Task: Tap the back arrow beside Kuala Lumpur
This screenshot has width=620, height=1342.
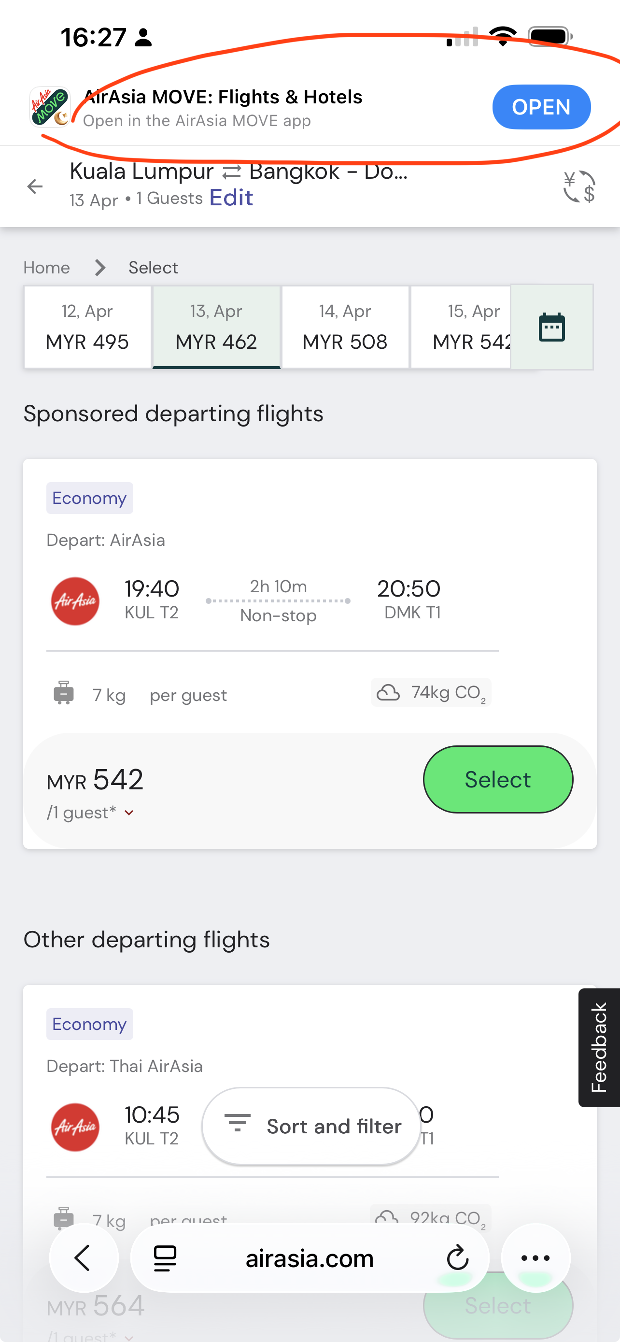Action: pyautogui.click(x=35, y=186)
